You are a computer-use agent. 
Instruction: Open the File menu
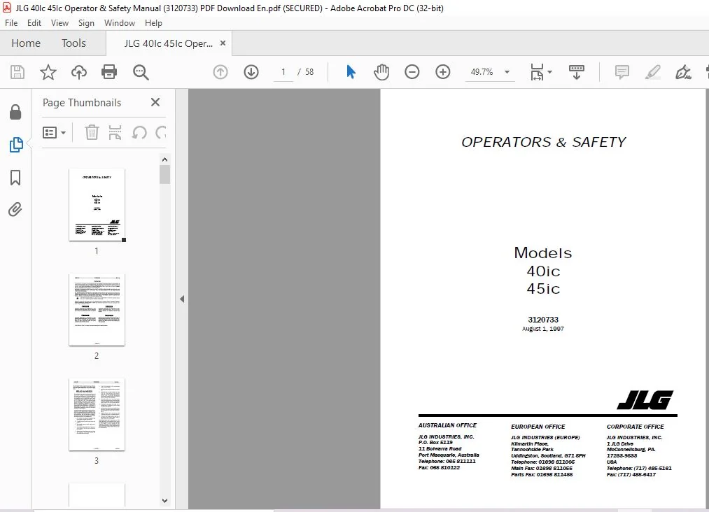(11, 23)
